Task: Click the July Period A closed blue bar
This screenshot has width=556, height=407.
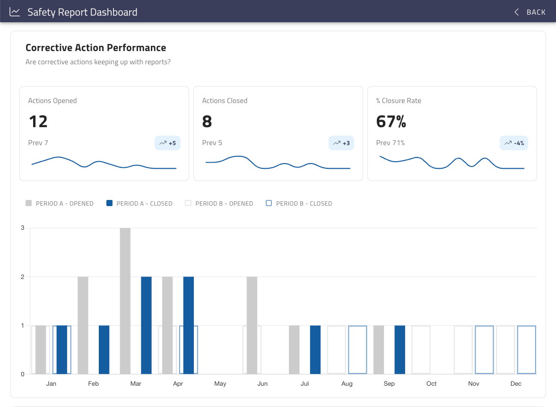Action: (315, 350)
